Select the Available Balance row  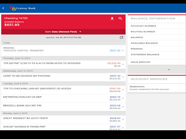pos(157,43)
